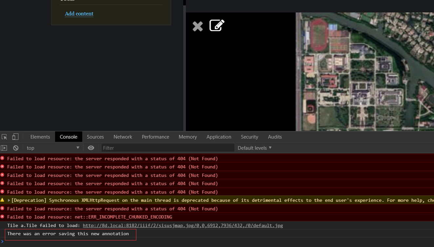
Task: Open the failed tile default.jpg URL
Action: (x=183, y=225)
